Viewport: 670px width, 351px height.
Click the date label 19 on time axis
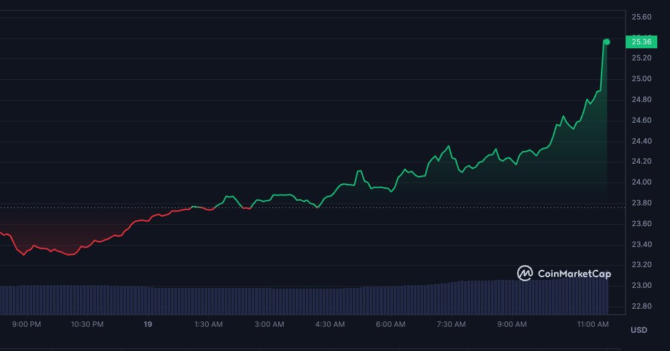pos(148,325)
